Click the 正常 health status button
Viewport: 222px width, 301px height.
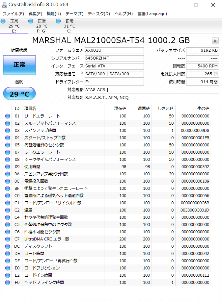pos(19,65)
